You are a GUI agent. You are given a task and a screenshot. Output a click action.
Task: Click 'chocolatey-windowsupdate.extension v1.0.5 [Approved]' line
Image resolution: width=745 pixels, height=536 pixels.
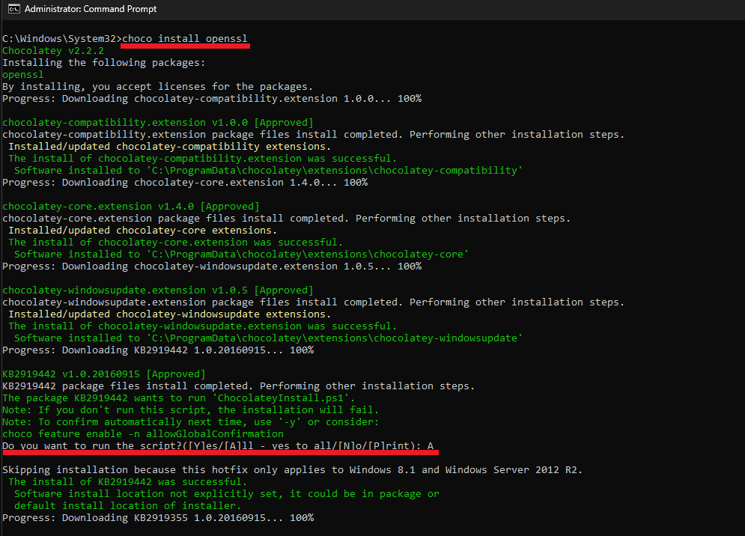click(158, 290)
